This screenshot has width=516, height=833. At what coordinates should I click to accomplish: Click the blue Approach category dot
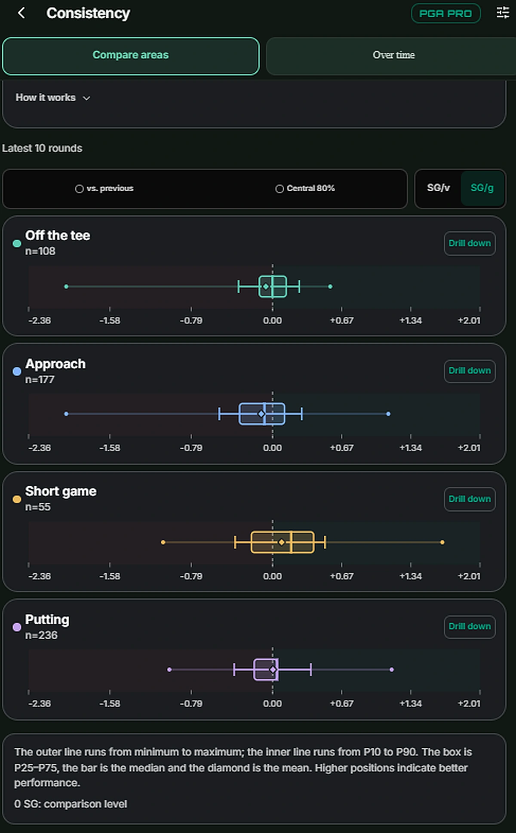[x=17, y=371]
